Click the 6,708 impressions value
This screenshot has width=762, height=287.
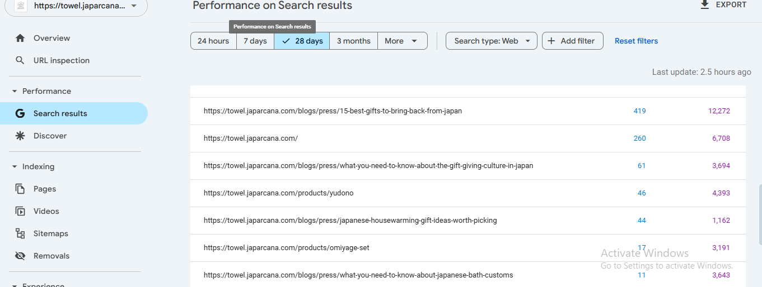coord(721,138)
